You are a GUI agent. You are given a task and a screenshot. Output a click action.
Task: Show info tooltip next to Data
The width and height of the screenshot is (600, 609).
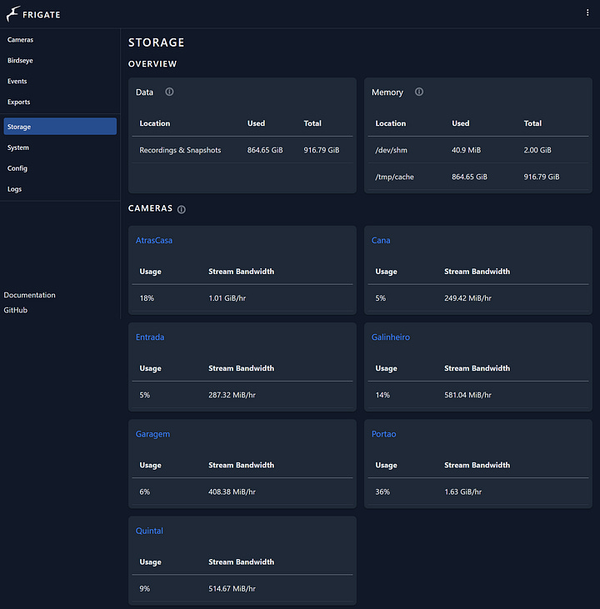click(x=169, y=92)
